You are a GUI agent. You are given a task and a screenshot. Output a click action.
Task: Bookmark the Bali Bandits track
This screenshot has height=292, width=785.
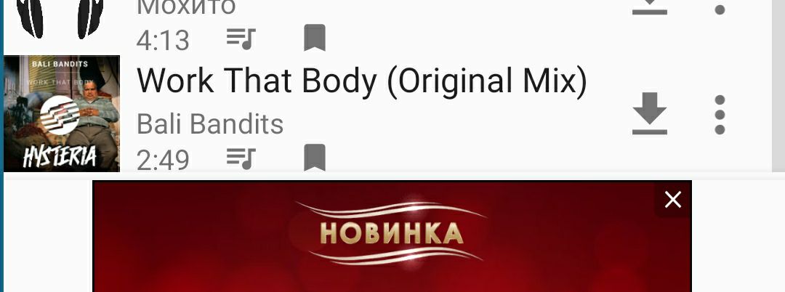pos(315,158)
